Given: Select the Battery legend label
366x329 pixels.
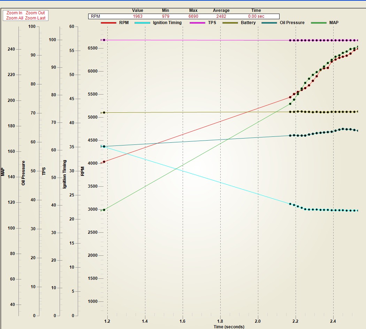Looking at the screenshot, I should click(248, 23).
